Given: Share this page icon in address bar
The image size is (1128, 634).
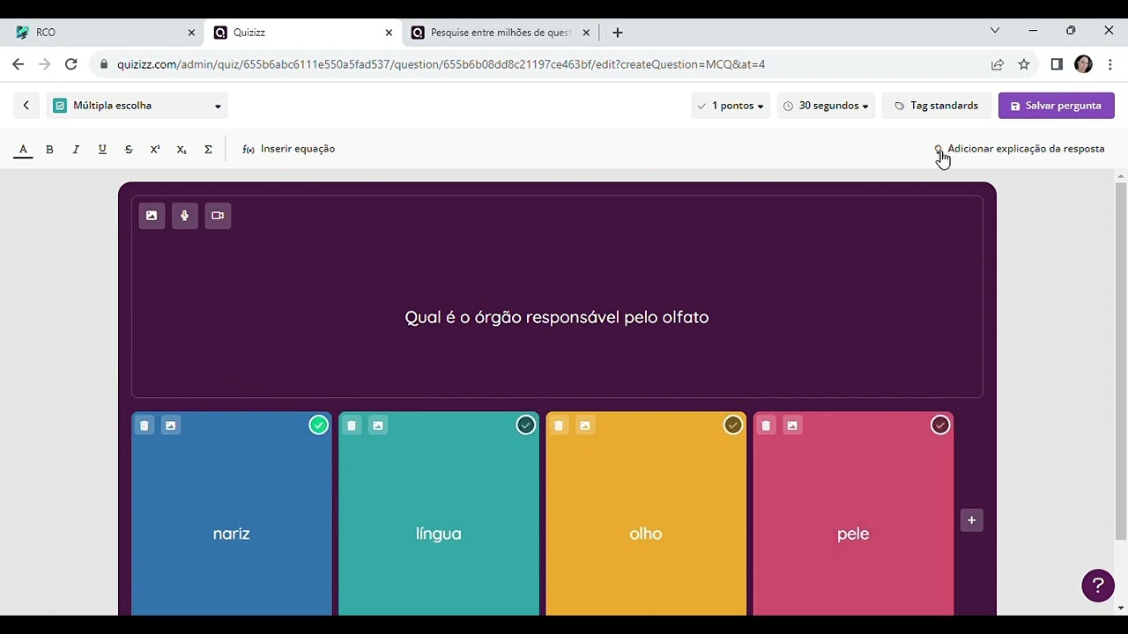Looking at the screenshot, I should [998, 64].
